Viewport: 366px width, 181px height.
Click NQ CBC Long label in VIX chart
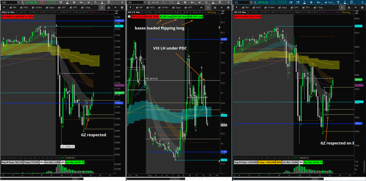click(196, 17)
